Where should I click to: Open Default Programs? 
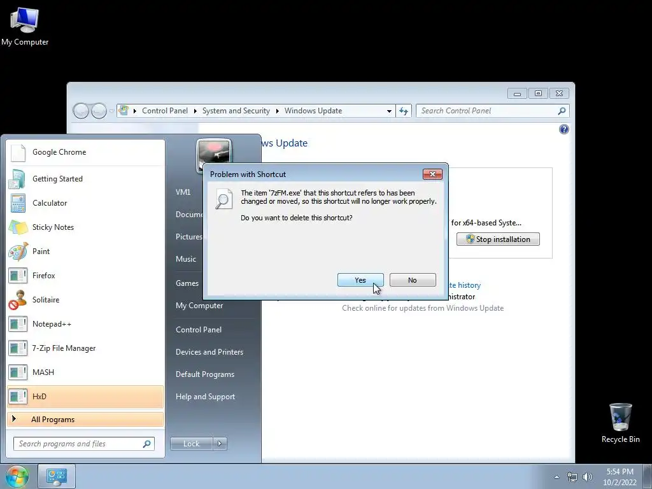[x=205, y=374]
